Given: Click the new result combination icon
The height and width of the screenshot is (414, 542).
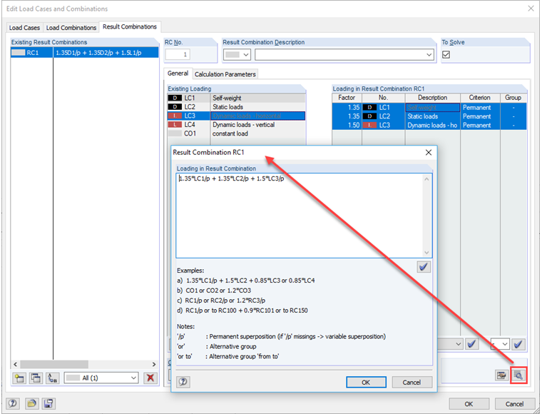Looking at the screenshot, I should click(x=19, y=378).
